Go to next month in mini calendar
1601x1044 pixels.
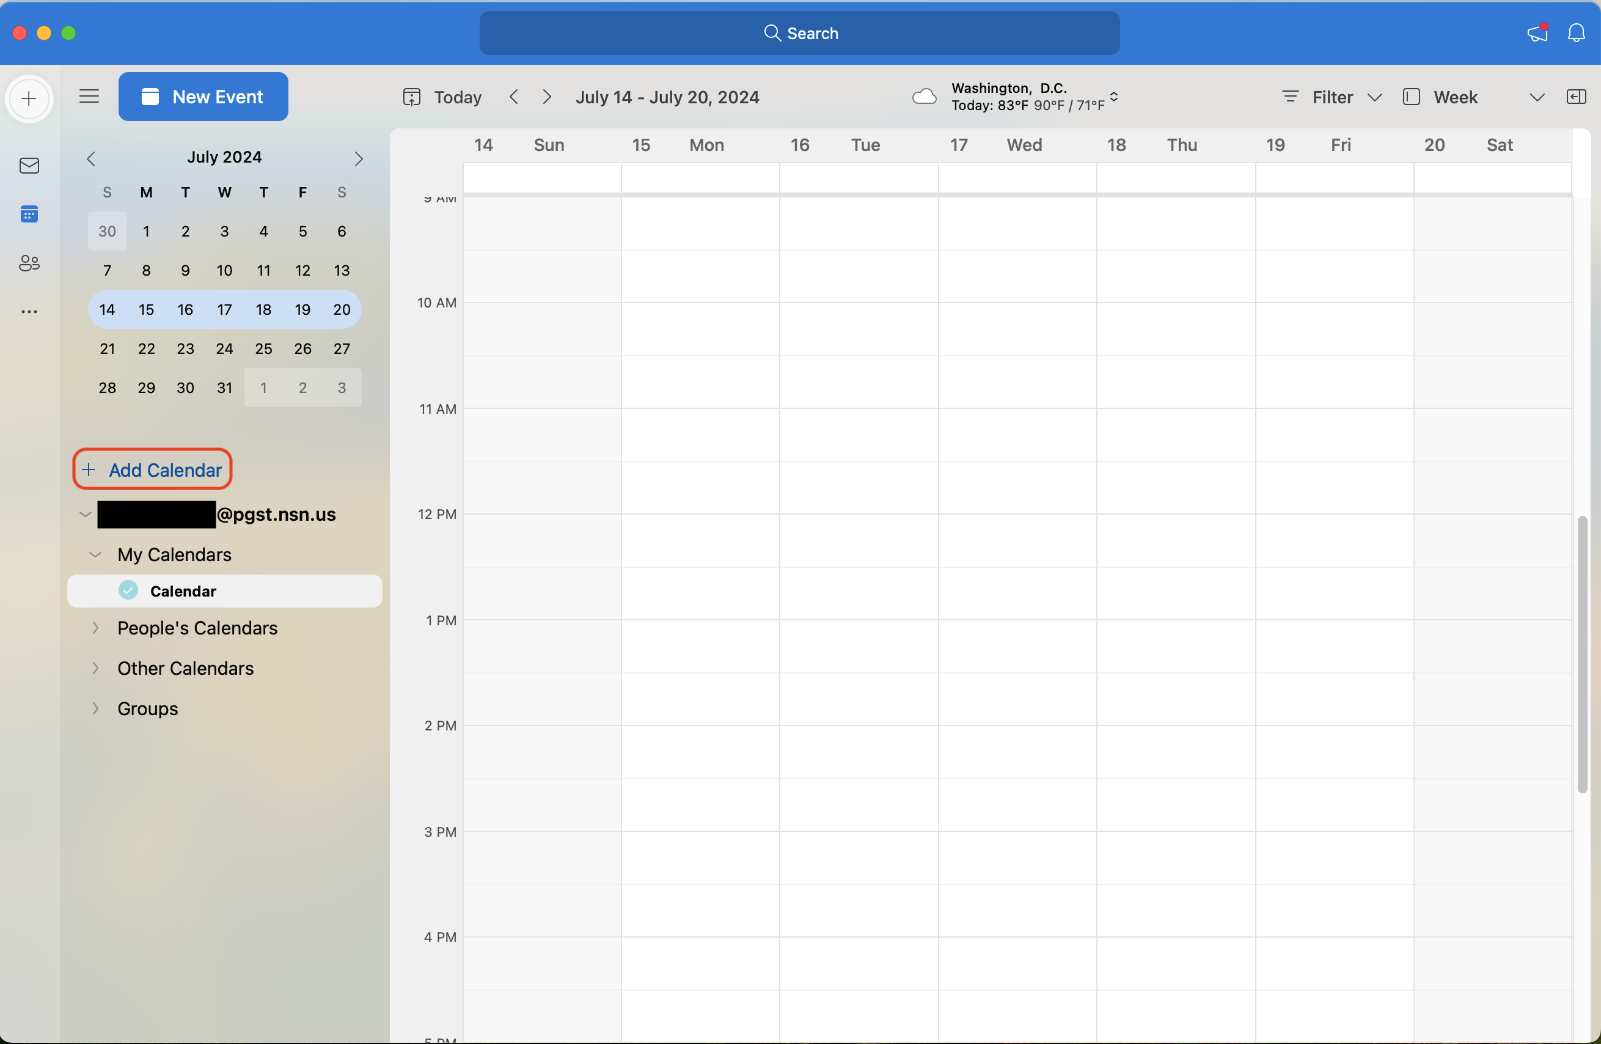359,159
